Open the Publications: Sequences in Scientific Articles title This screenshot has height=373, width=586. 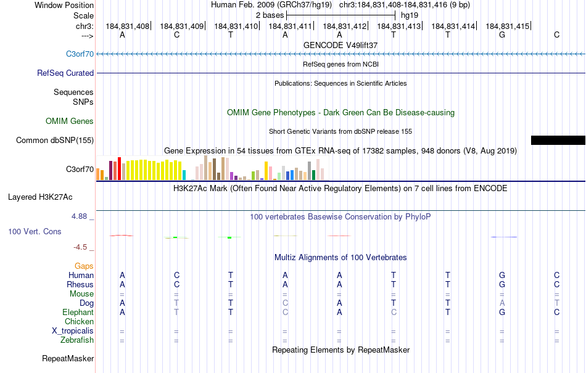(340, 83)
